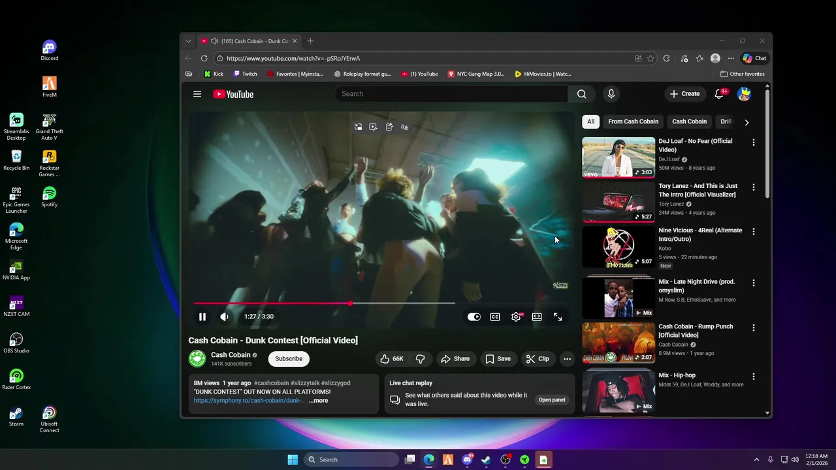Viewport: 836px width, 470px height.
Task: Start voice search with the microphone icon
Action: (611, 94)
